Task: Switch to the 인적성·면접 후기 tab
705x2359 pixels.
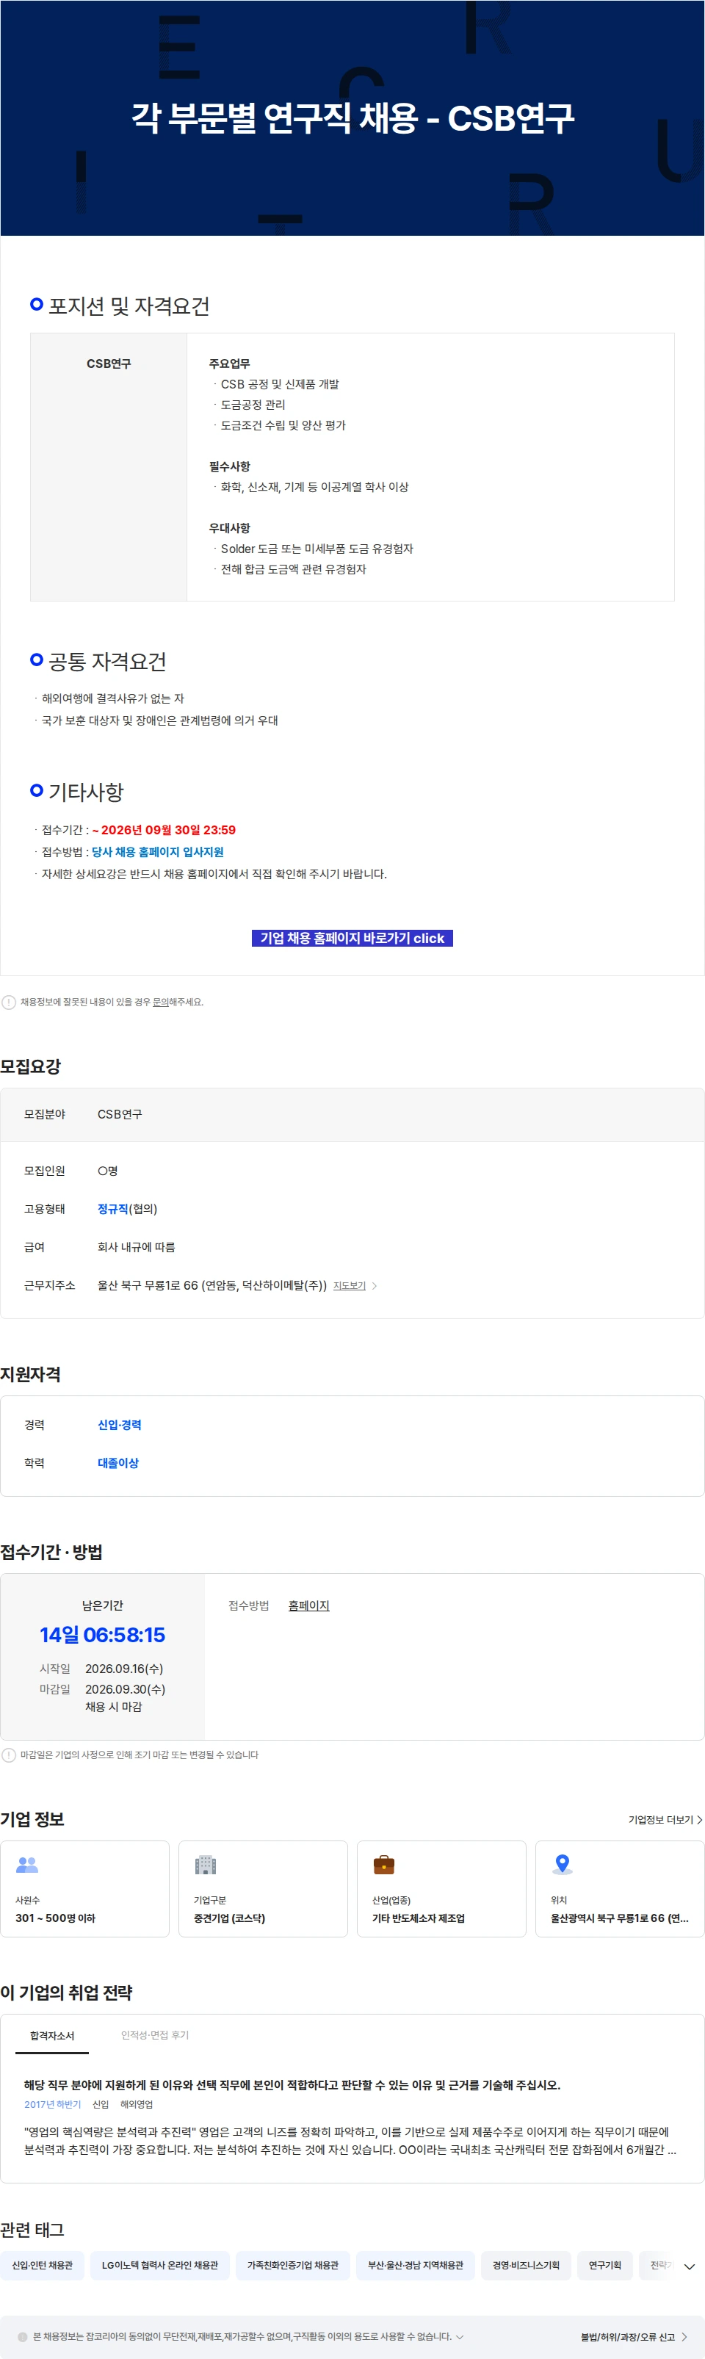Action: (x=155, y=2035)
